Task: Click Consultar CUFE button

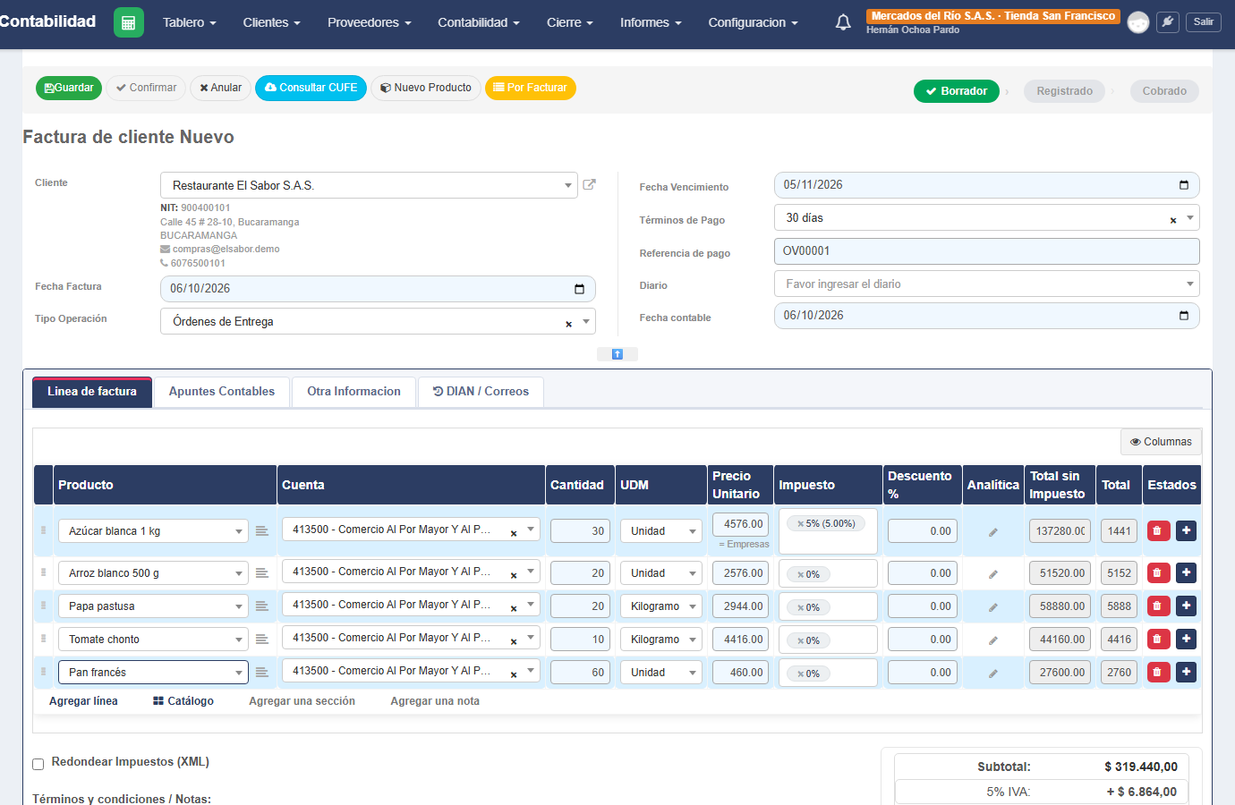Action: (x=311, y=88)
